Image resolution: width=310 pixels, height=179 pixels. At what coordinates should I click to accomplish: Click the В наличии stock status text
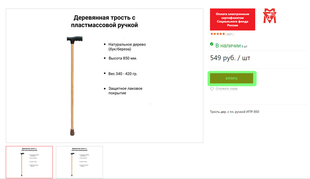tap(228, 46)
